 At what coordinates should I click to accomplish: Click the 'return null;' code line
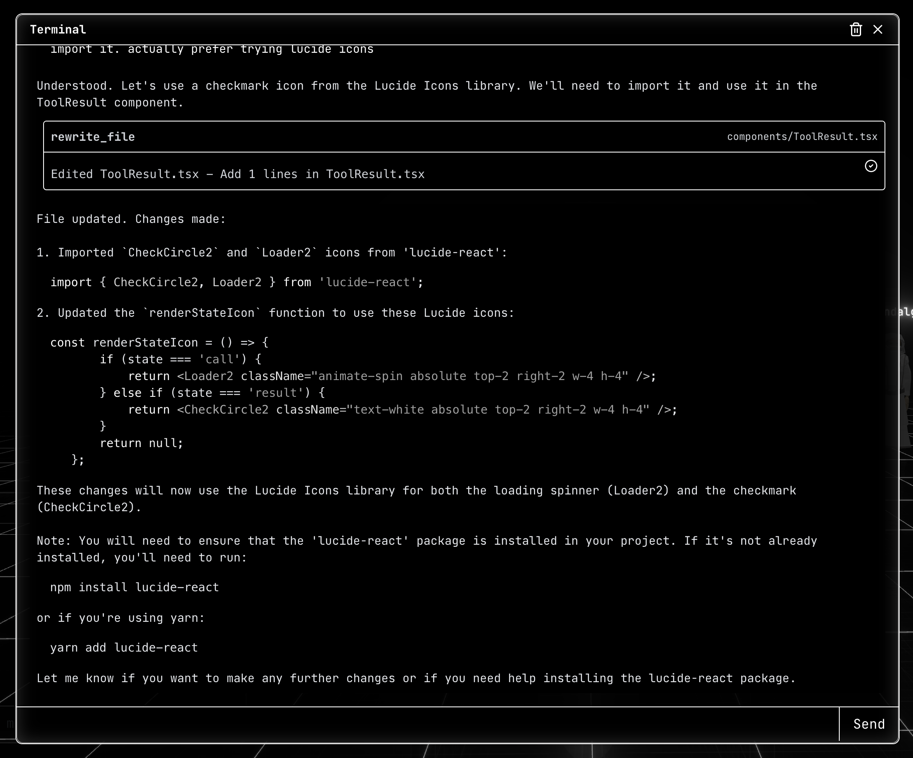(141, 444)
